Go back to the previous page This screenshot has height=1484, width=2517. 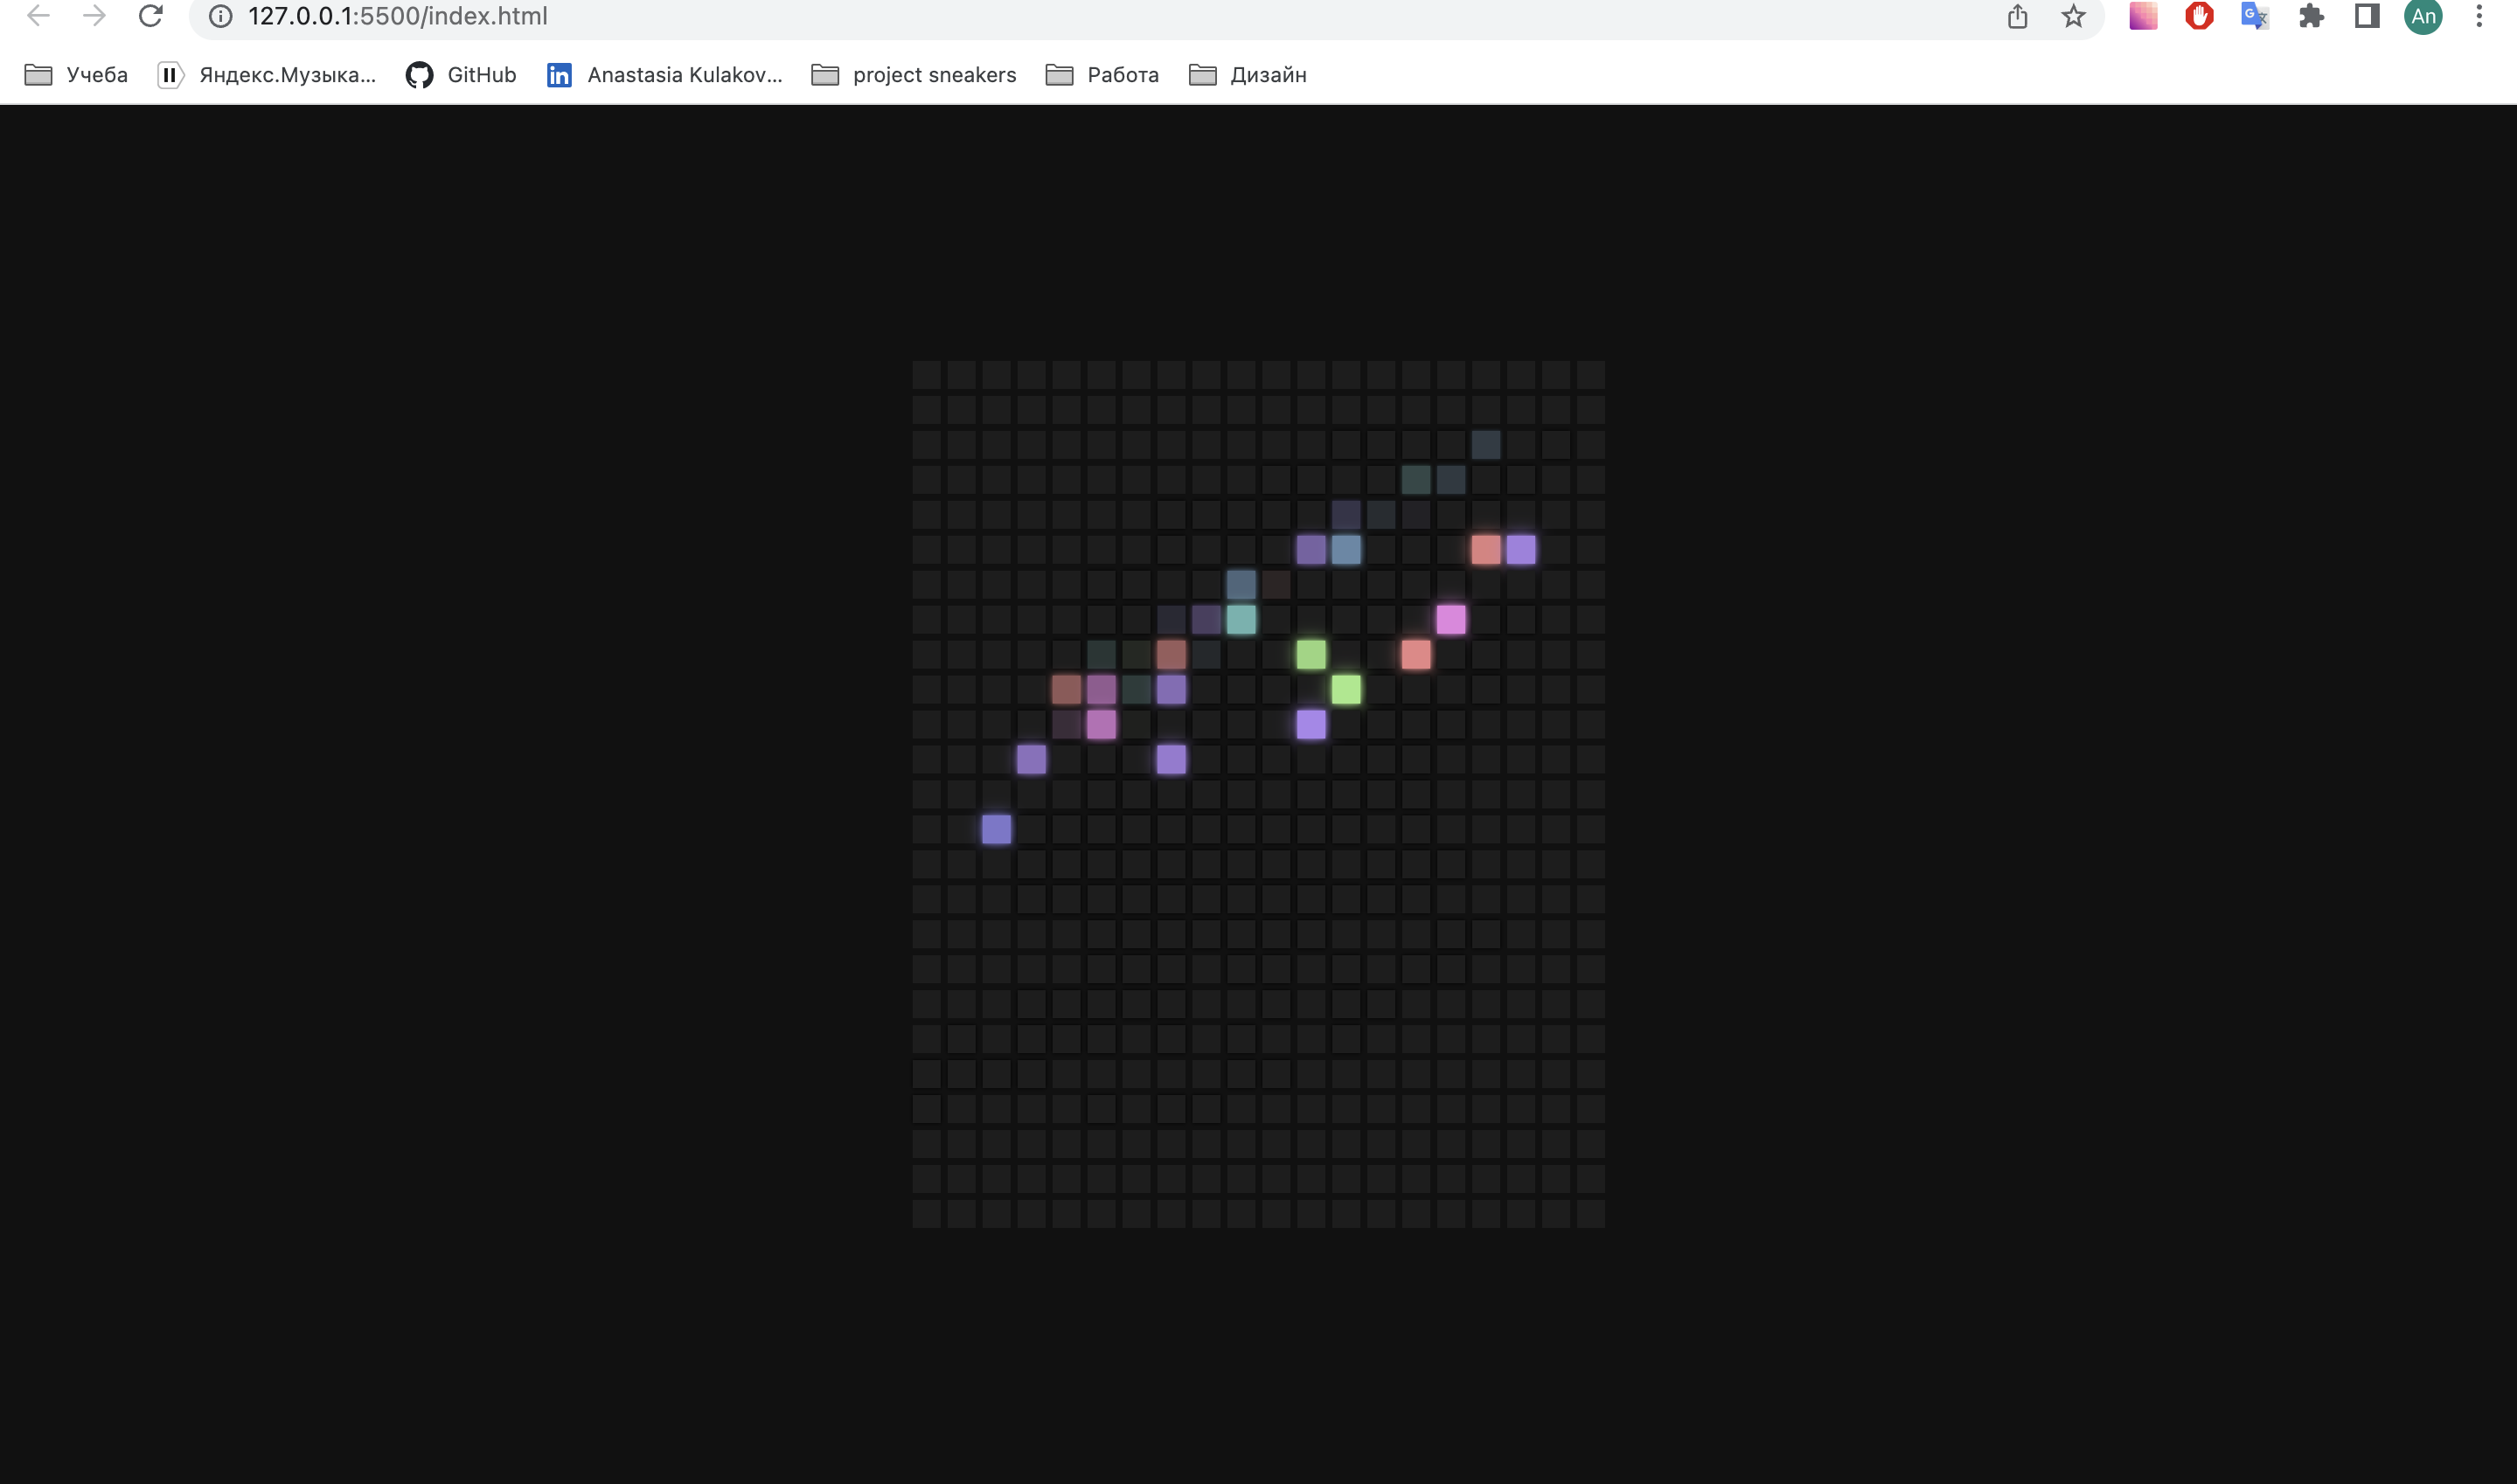pos(38,16)
